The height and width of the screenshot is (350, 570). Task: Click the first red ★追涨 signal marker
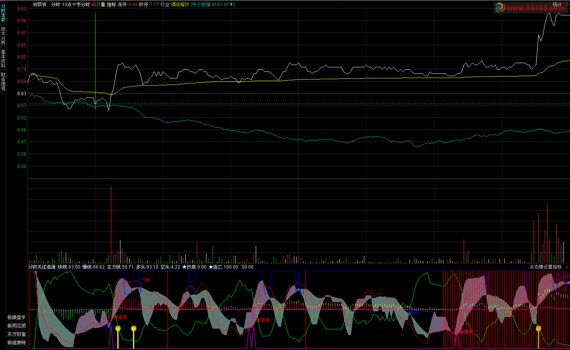tap(120, 317)
